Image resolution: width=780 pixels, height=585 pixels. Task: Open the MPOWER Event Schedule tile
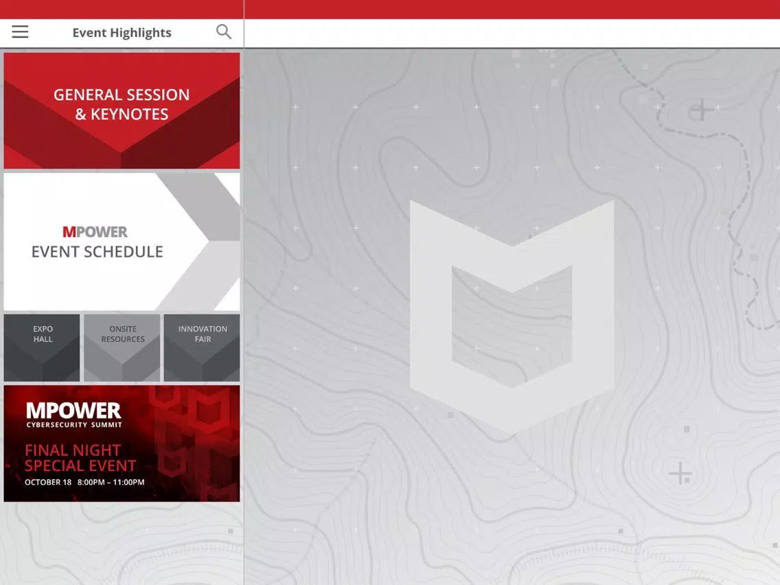tap(122, 241)
